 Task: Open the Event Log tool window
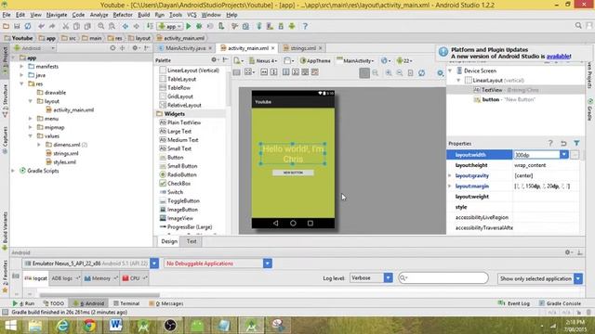click(514, 303)
